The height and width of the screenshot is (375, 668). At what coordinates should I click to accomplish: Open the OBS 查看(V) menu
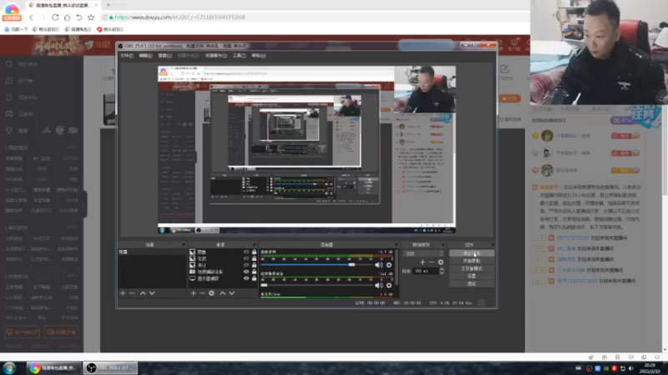pyautogui.click(x=164, y=56)
